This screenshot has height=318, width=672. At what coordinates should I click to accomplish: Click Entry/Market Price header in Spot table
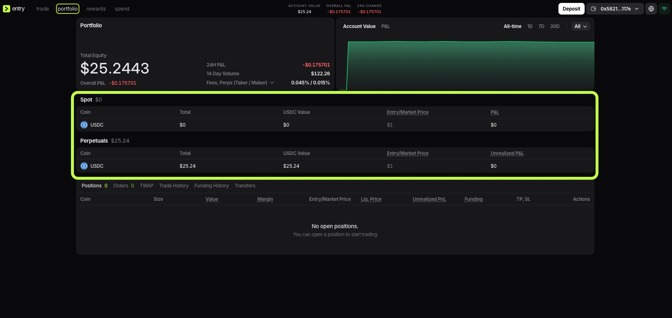click(x=408, y=112)
